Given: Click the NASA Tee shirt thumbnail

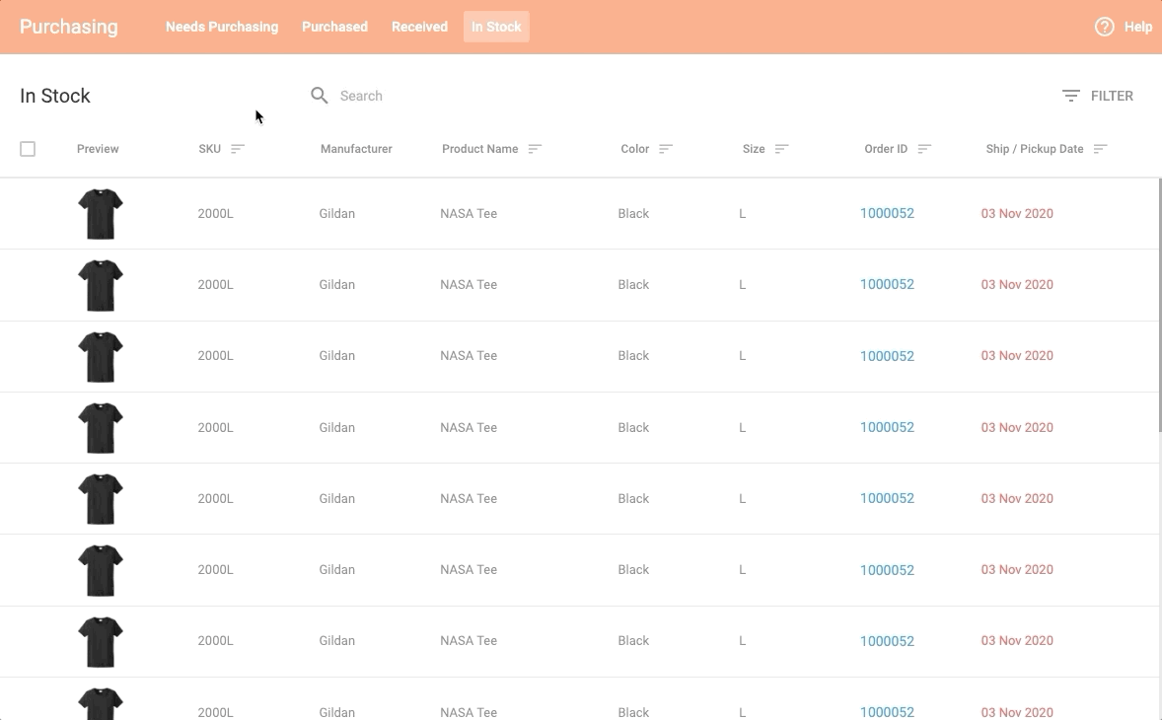Looking at the screenshot, I should [x=100, y=213].
